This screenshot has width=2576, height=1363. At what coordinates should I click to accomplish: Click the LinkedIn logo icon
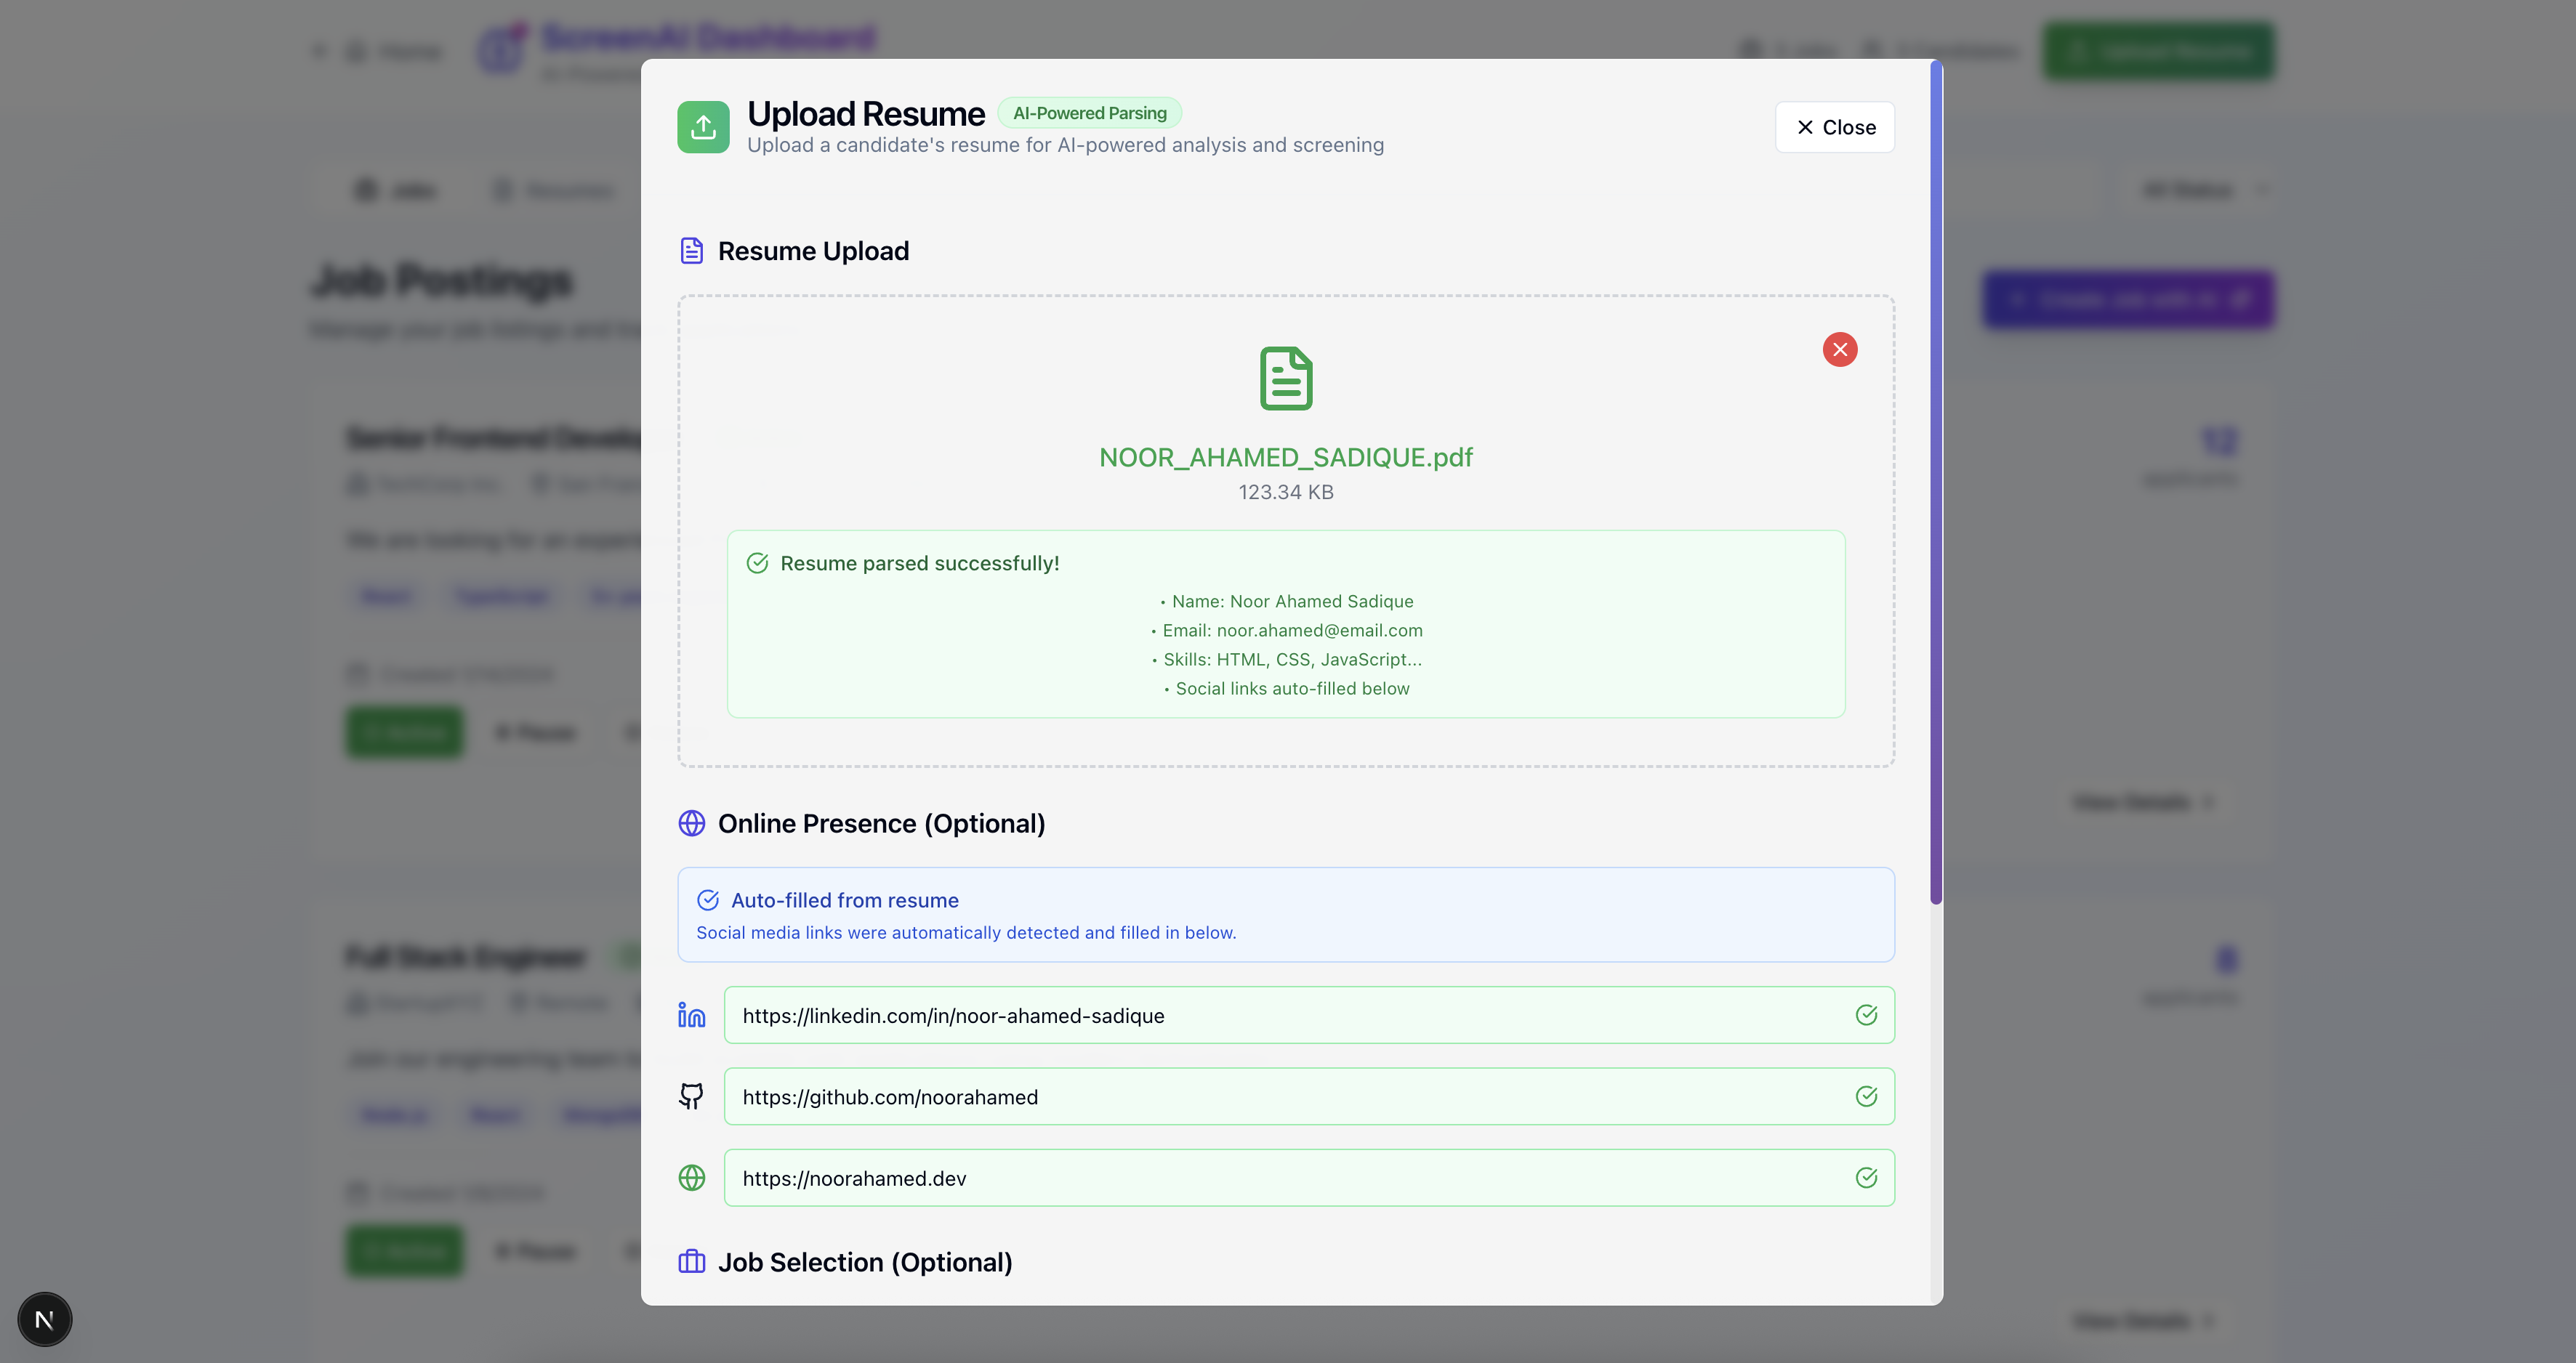(691, 1015)
